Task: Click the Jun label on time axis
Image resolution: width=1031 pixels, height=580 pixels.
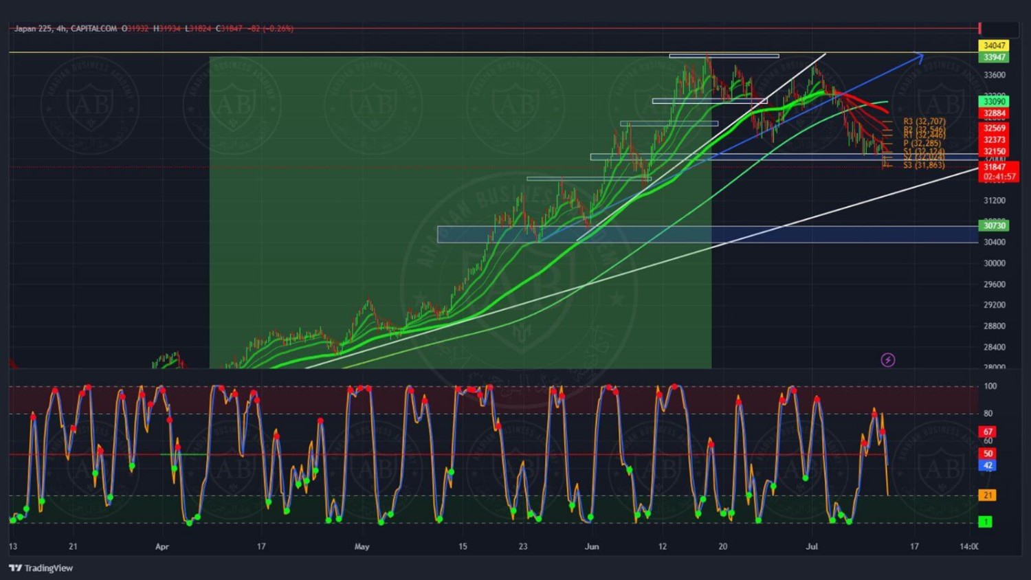Action: 591,547
